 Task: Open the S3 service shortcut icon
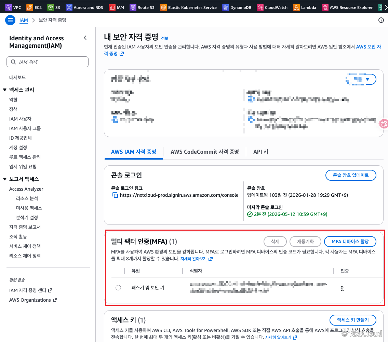tap(51, 8)
